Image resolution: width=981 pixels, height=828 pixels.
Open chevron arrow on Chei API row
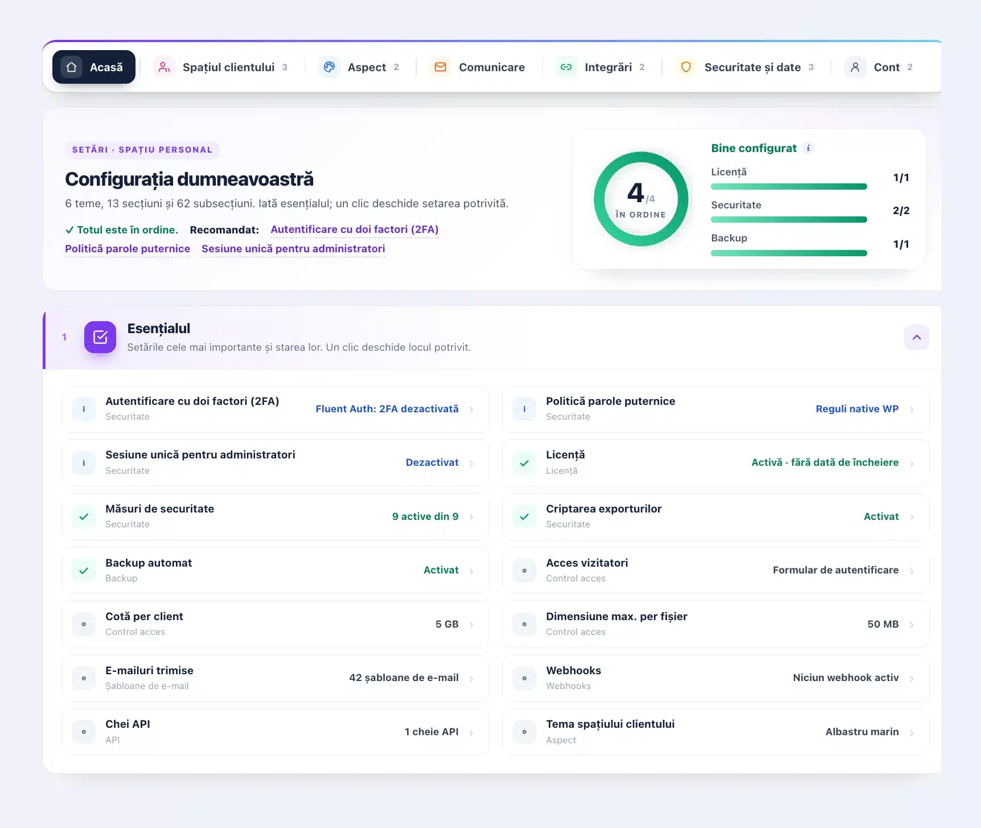point(471,732)
